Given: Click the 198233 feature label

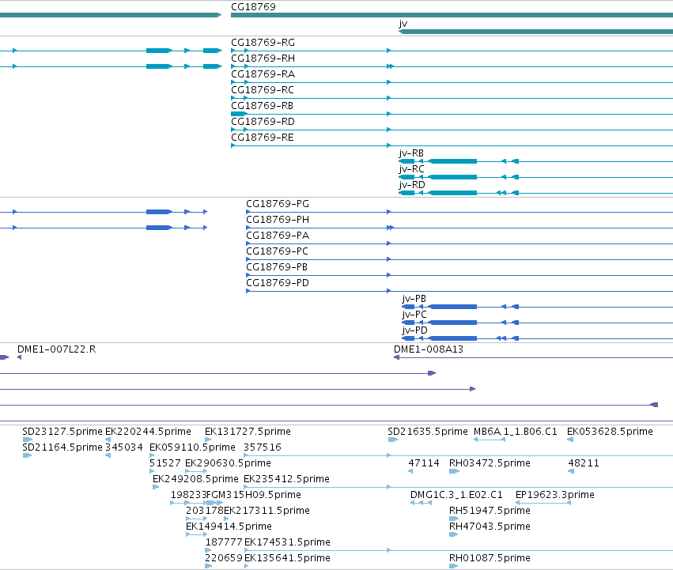Looking at the screenshot, I should click(x=188, y=496).
